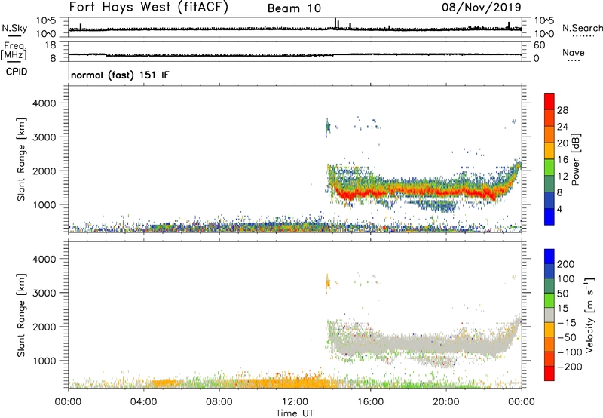This screenshot has height=418, width=603.
Task: Click the "2000" tick of the velocity panel
Action: tap(44, 327)
